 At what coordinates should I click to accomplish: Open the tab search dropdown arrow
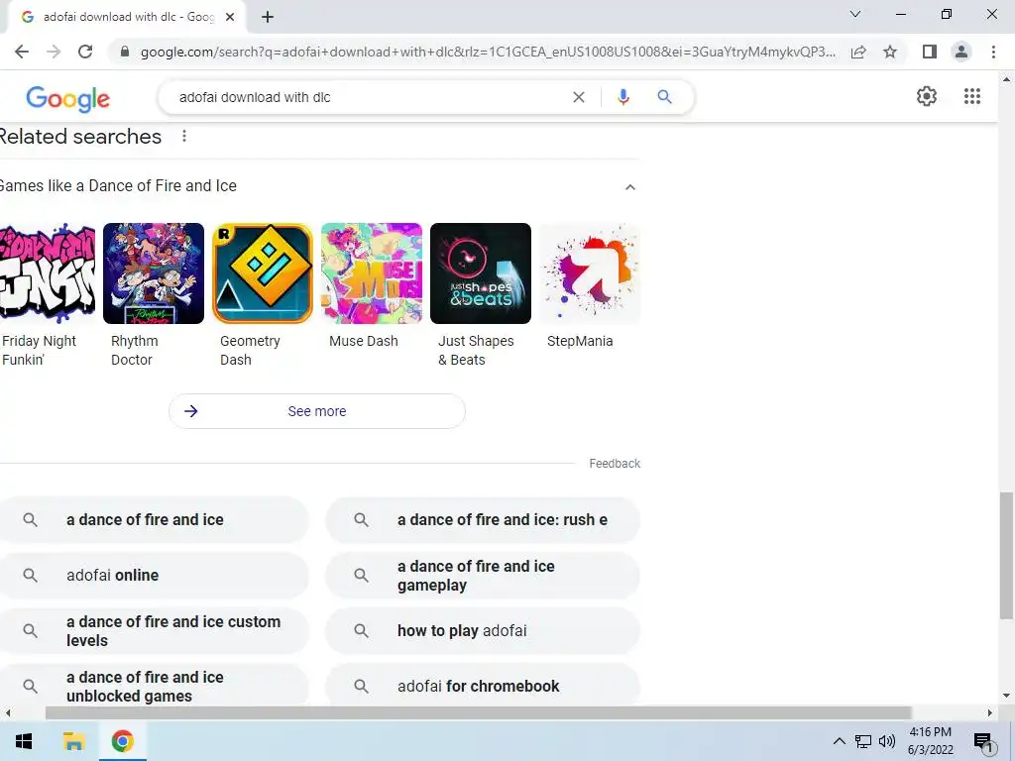[x=855, y=14]
